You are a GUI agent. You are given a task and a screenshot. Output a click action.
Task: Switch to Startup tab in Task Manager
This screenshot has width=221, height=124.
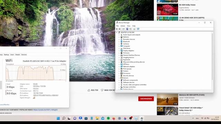pos(6,54)
